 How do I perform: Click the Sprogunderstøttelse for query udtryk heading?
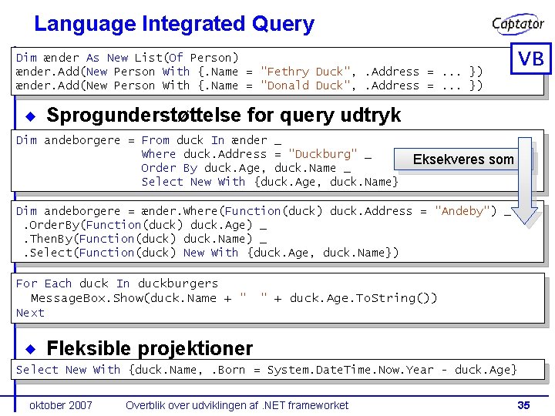pyautogui.click(x=224, y=115)
